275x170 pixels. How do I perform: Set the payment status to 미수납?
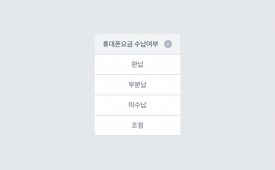[x=137, y=105]
